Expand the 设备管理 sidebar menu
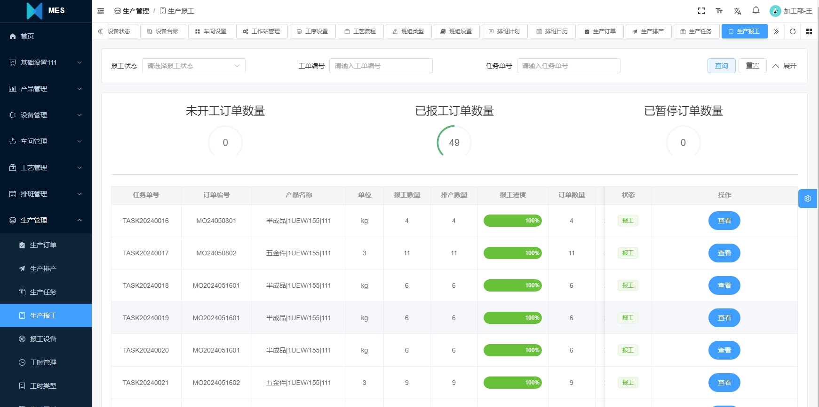Image resolution: width=819 pixels, height=407 pixels. coord(46,115)
